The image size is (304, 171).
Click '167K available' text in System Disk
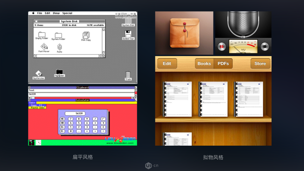95,25
